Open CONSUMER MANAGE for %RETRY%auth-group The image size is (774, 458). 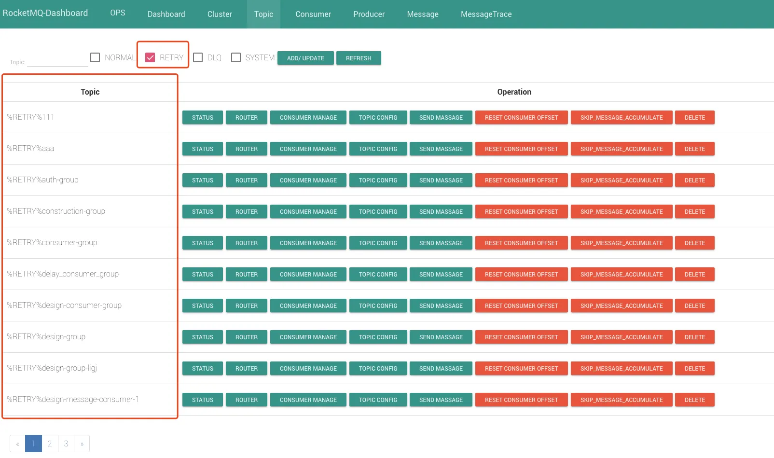click(308, 180)
